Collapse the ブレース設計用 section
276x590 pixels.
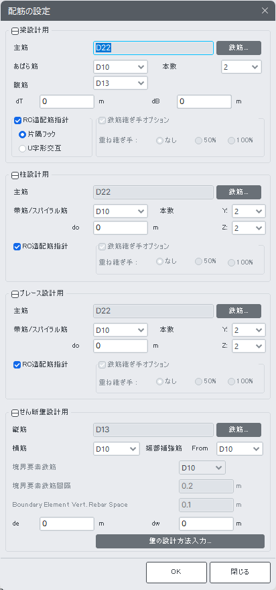coord(15,294)
